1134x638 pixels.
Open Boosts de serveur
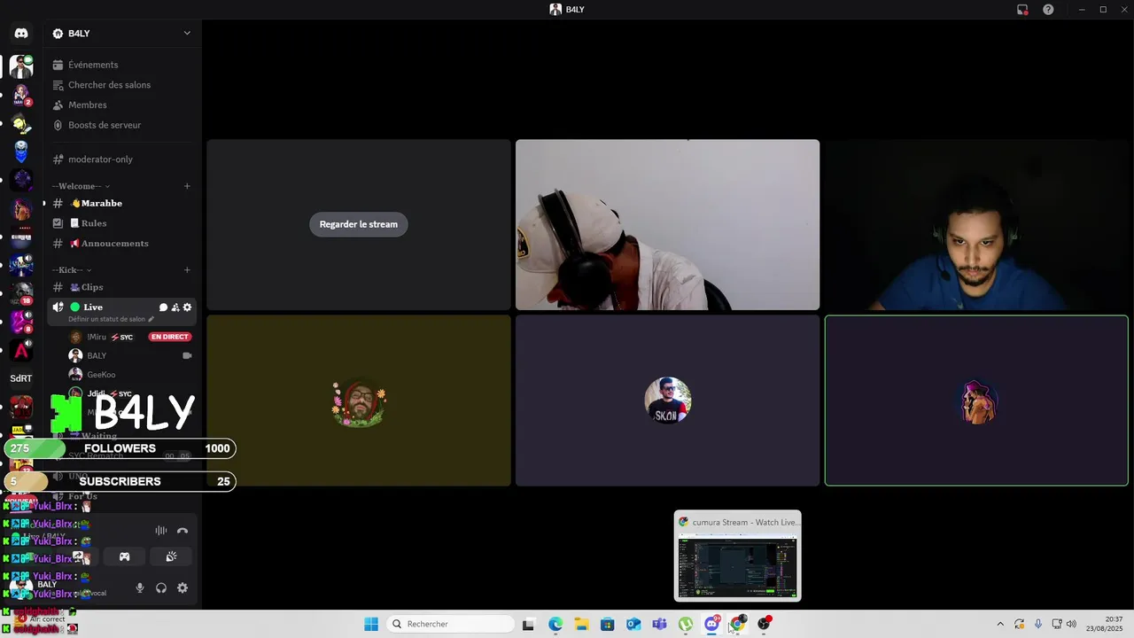pyautogui.click(x=122, y=125)
